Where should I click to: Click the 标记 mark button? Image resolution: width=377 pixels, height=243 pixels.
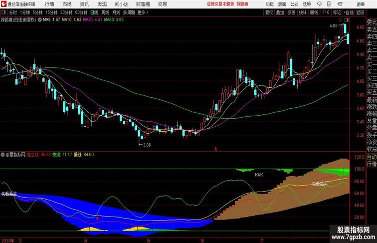click(x=337, y=12)
